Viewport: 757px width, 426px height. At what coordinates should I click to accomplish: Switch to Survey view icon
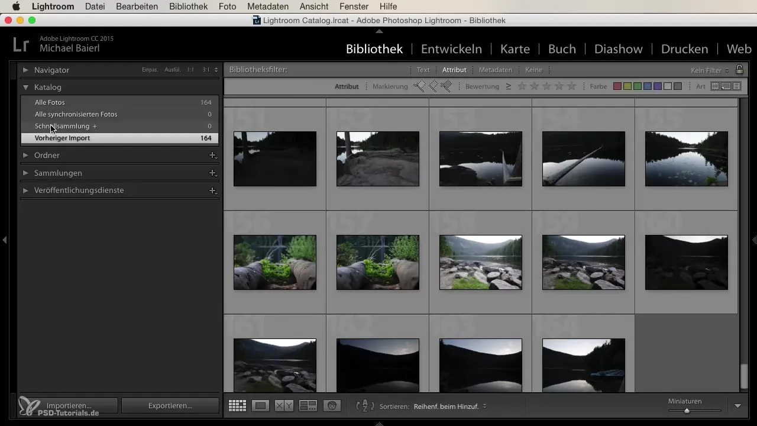[x=308, y=406]
